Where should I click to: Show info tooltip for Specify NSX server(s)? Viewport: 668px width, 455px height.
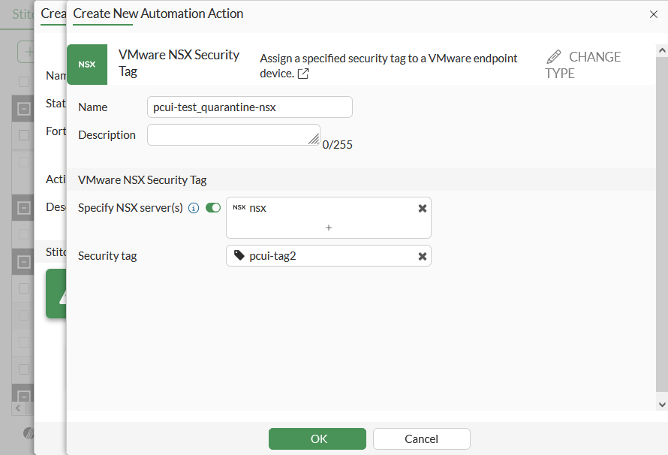(194, 208)
